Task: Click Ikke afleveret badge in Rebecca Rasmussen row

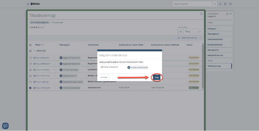Action: tap(194, 82)
